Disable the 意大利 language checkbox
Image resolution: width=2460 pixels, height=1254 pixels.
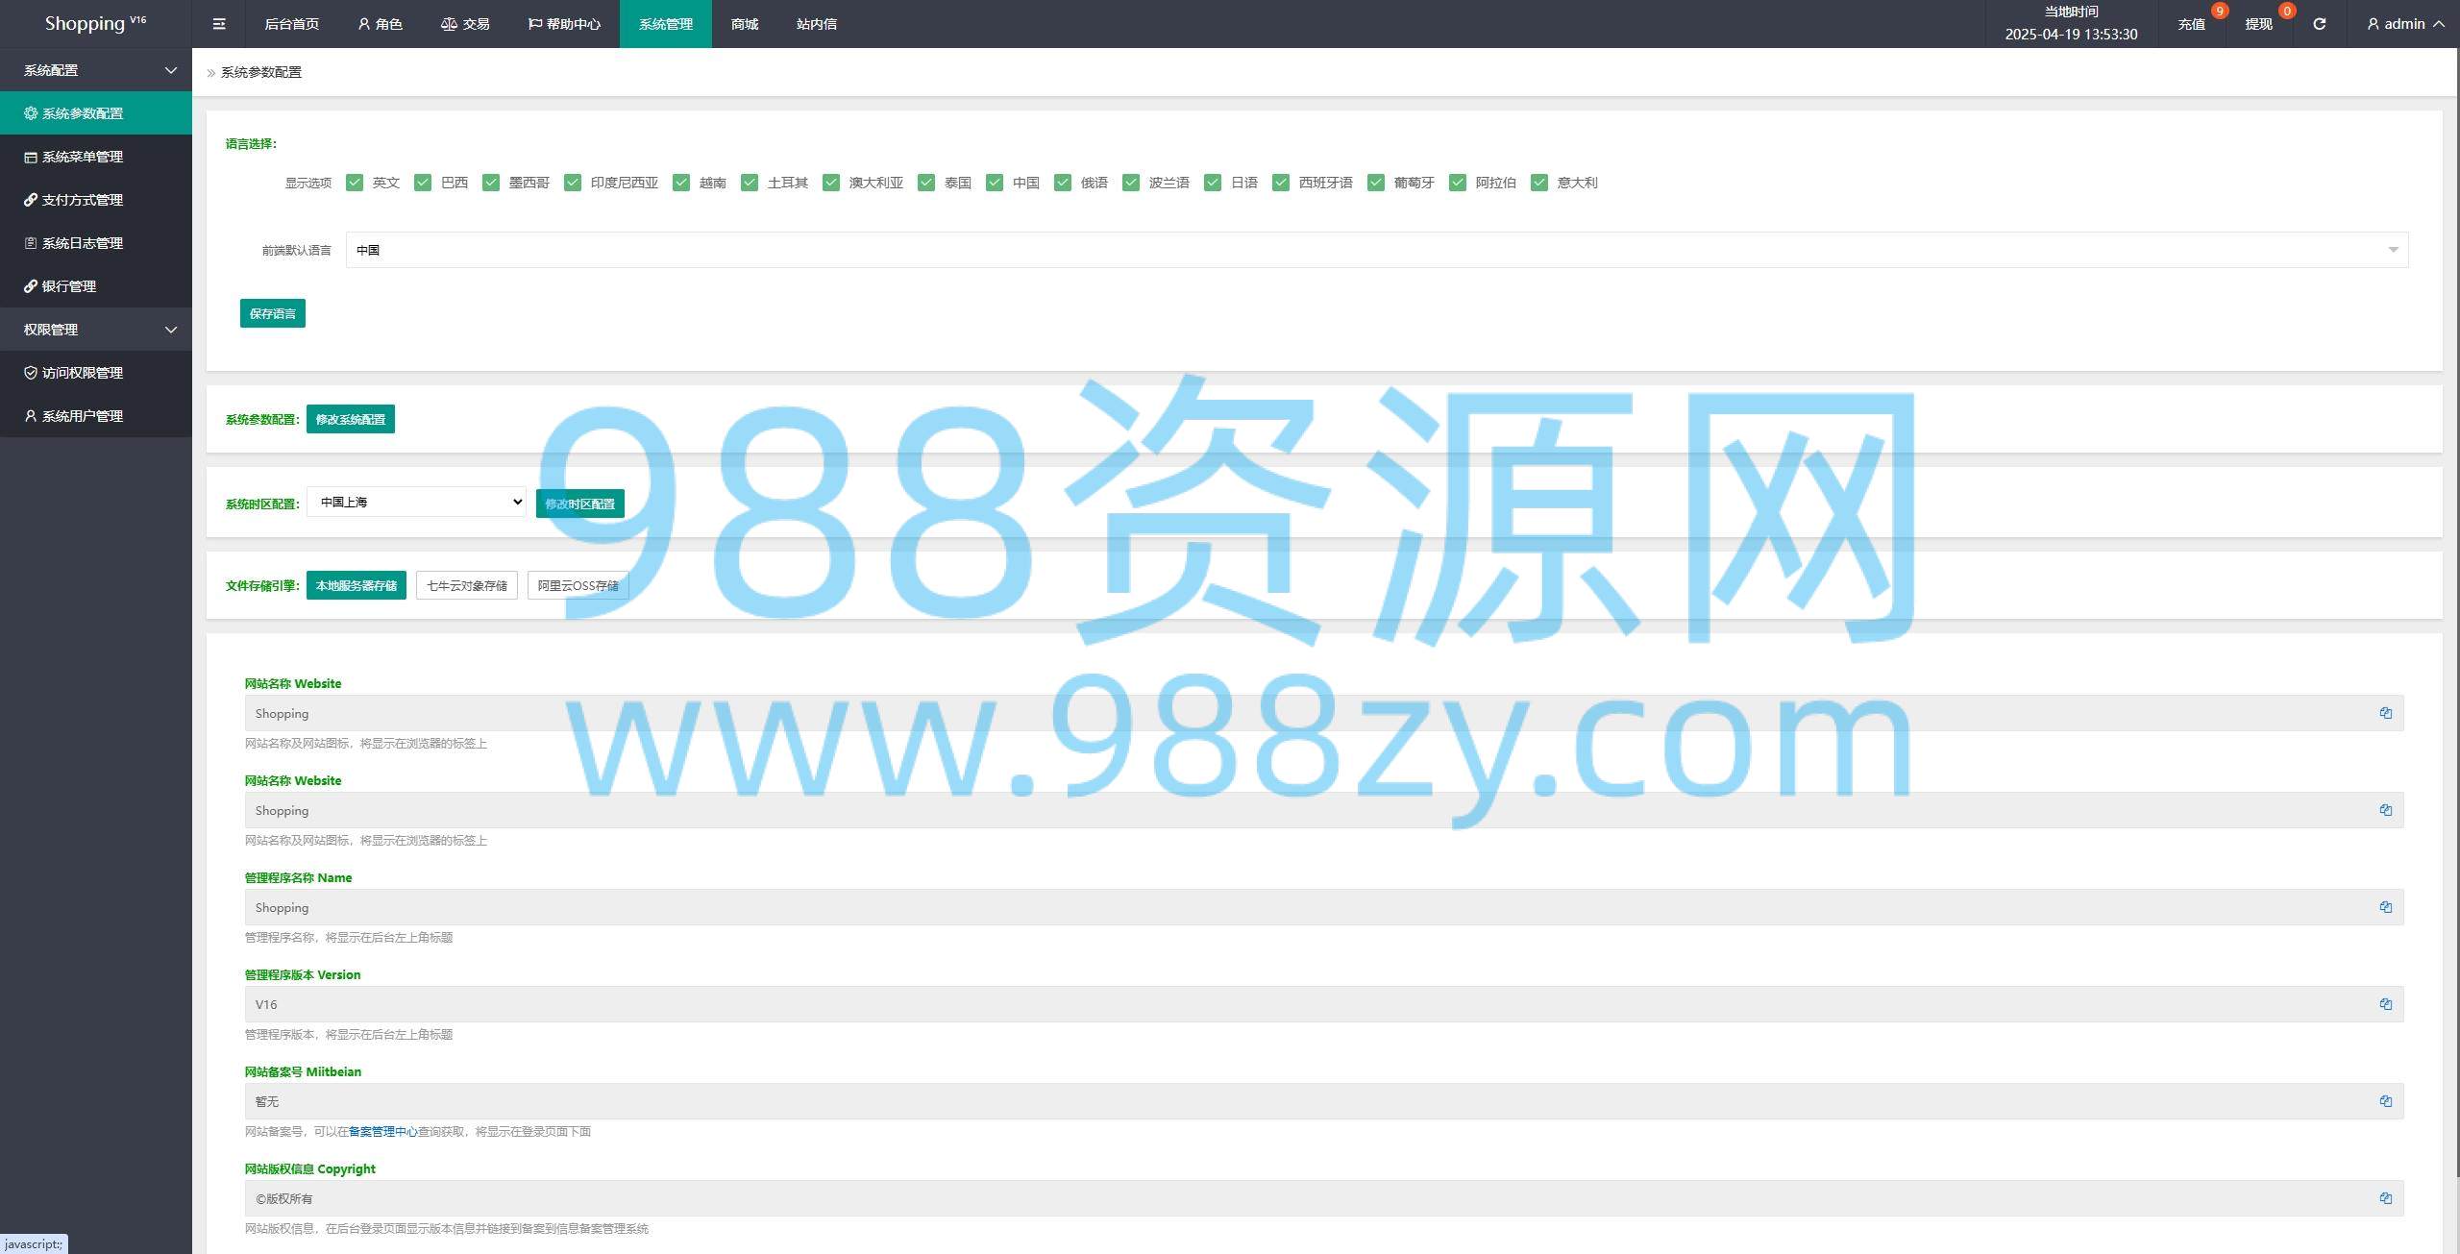1539,183
